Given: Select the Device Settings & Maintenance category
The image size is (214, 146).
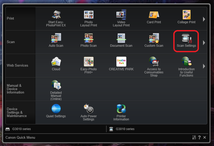Looking at the screenshot, I should (x=17, y=113).
